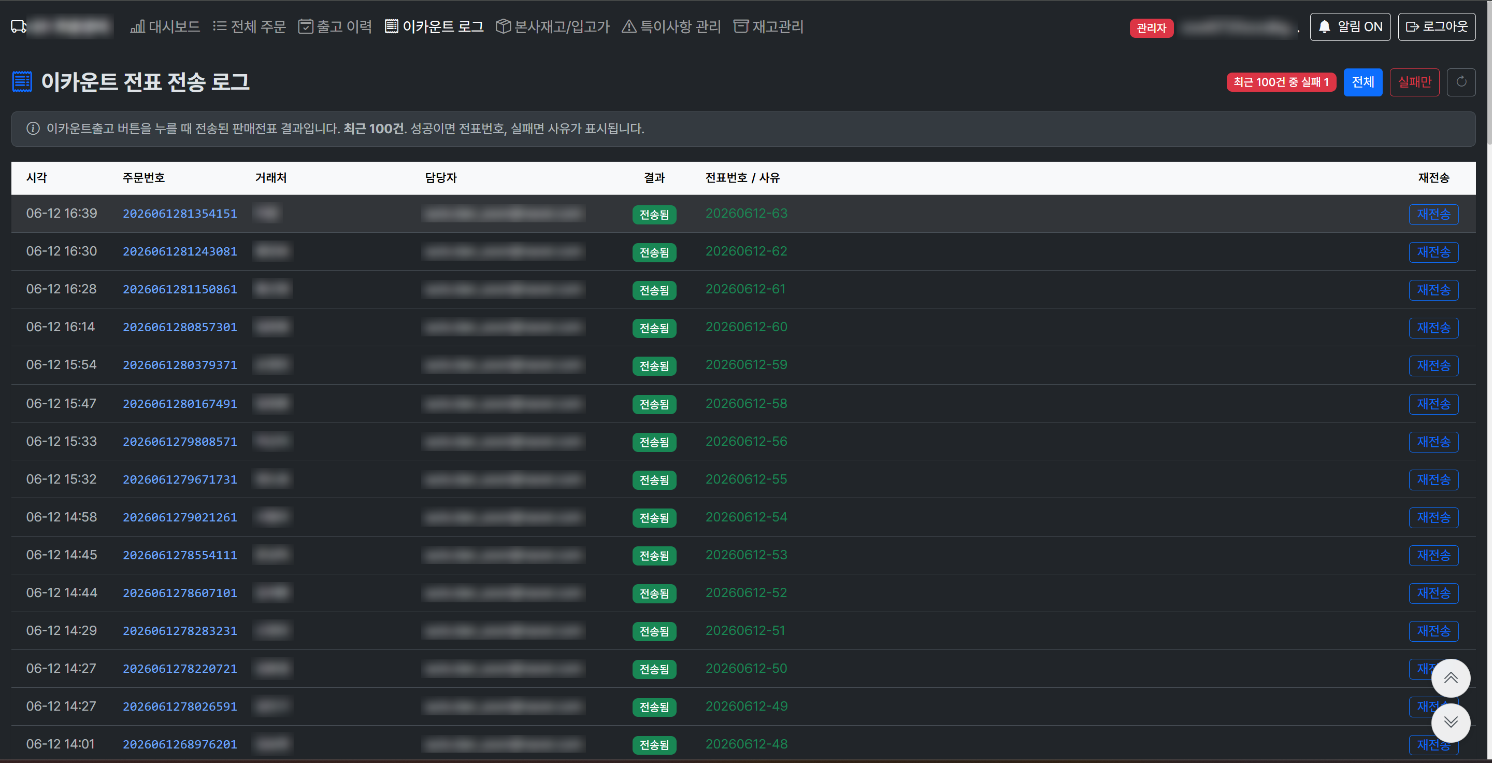Resend voucher 20260612-54 with 재전송

coord(1433,517)
